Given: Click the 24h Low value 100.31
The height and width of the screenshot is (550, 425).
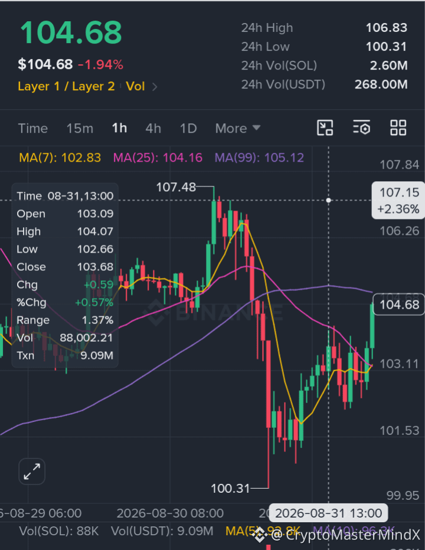Looking at the screenshot, I should pyautogui.click(x=387, y=47).
